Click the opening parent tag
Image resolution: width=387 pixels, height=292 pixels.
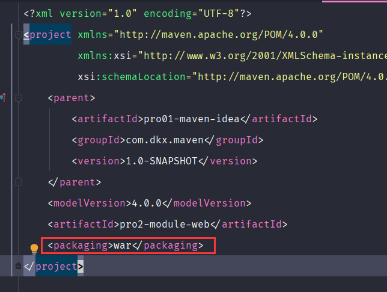pos(72,98)
